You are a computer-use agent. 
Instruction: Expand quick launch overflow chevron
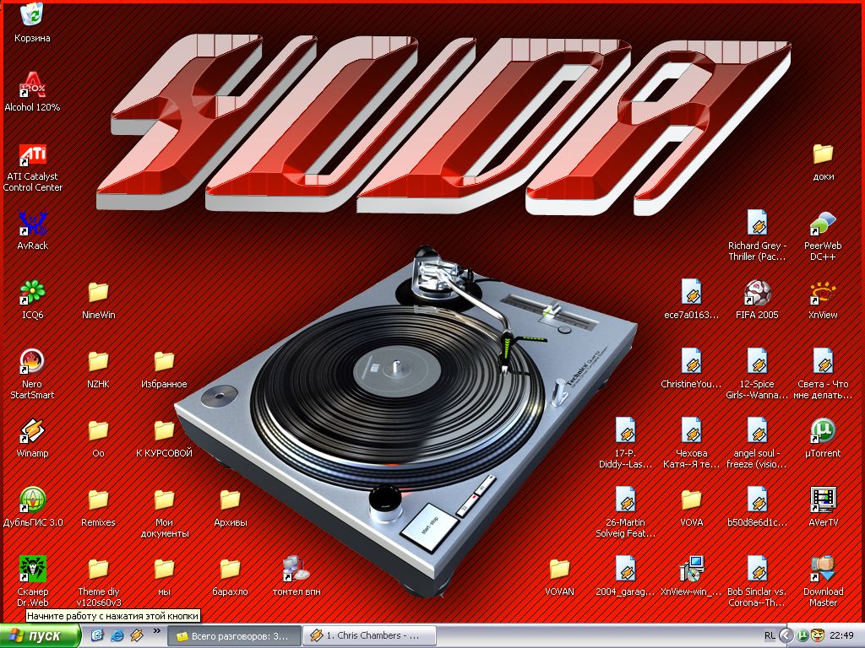pos(156,631)
